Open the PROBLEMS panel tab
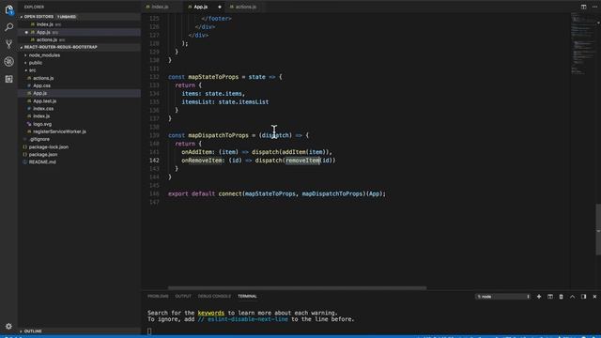 tap(158, 297)
